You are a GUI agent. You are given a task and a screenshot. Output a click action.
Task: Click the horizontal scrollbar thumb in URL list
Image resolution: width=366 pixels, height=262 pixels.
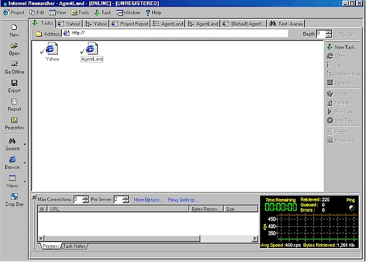click(x=122, y=239)
